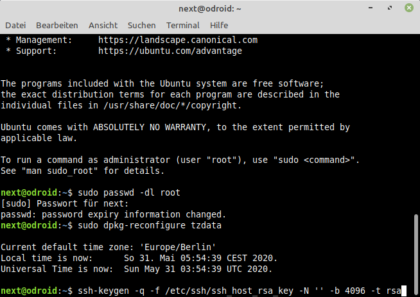Maximize the terminal window
420x297 pixels.
pos(390,8)
